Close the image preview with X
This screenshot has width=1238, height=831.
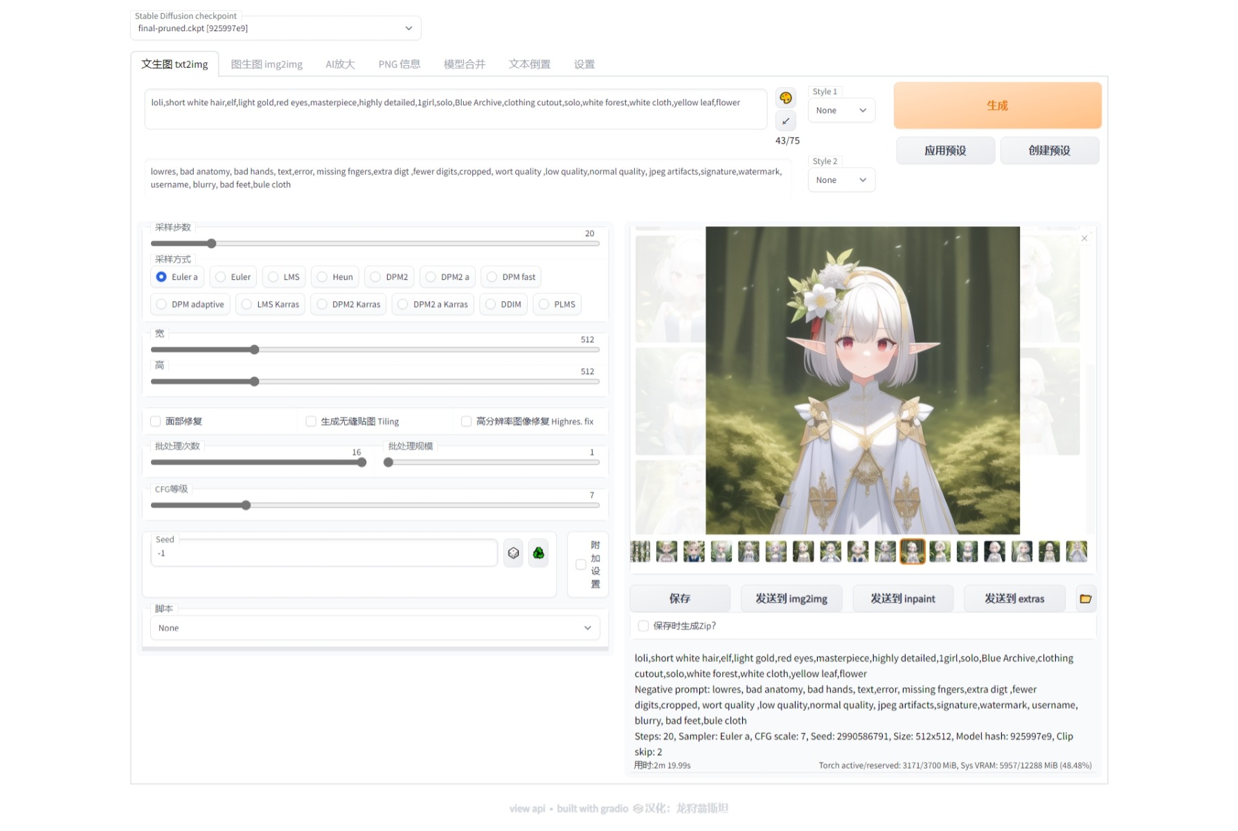coord(1084,238)
